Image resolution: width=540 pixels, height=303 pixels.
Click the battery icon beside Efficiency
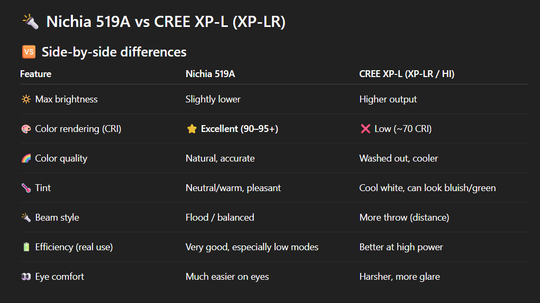[26, 247]
